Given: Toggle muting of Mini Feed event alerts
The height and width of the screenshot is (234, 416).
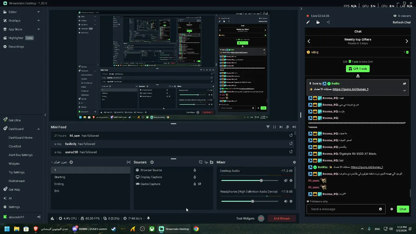Looking at the screenshot, I should (x=287, y=127).
